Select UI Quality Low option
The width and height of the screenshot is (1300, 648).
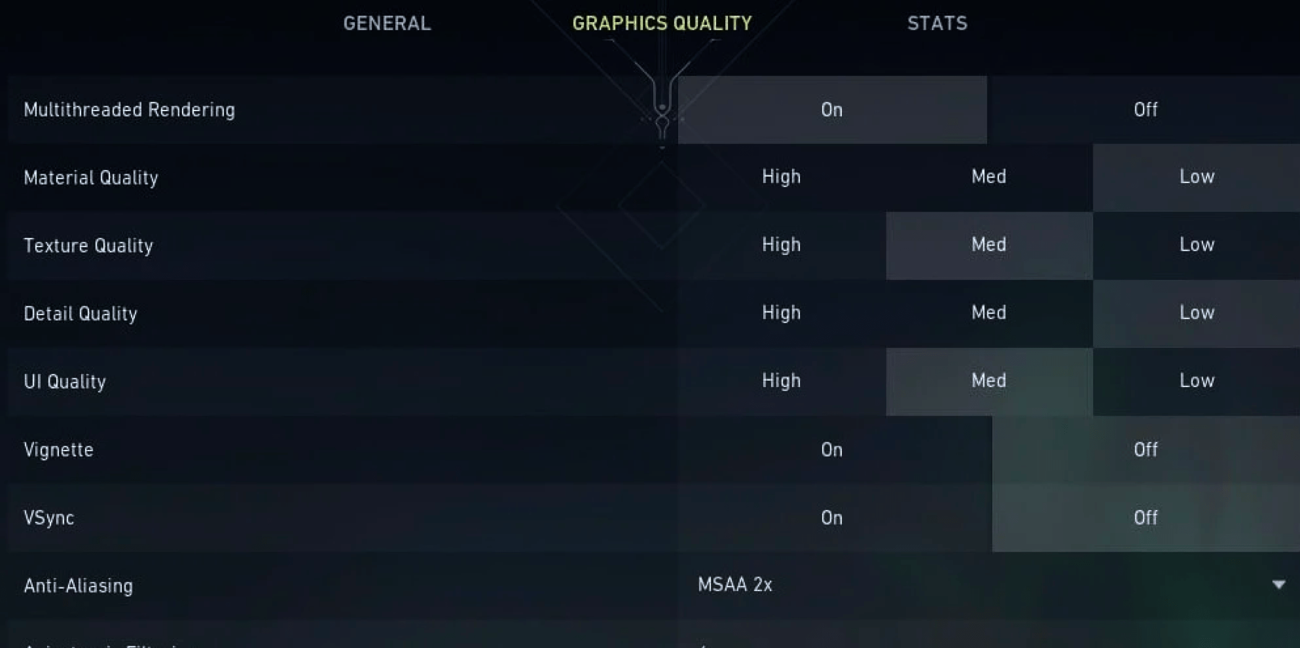[x=1195, y=381]
